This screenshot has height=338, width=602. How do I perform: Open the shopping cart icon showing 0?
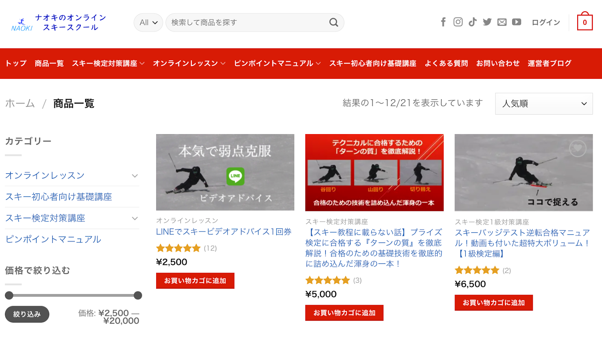(585, 21)
